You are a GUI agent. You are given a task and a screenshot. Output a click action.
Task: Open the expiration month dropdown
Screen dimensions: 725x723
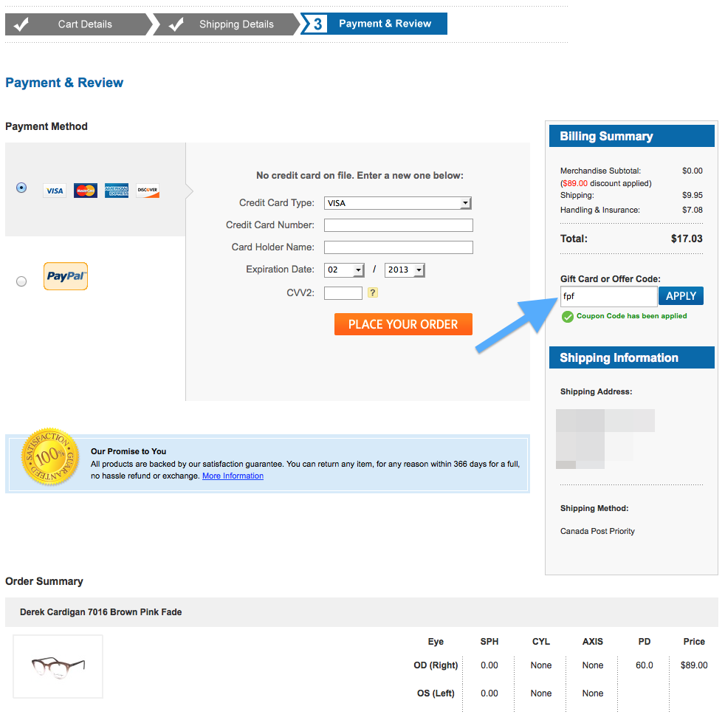(344, 270)
